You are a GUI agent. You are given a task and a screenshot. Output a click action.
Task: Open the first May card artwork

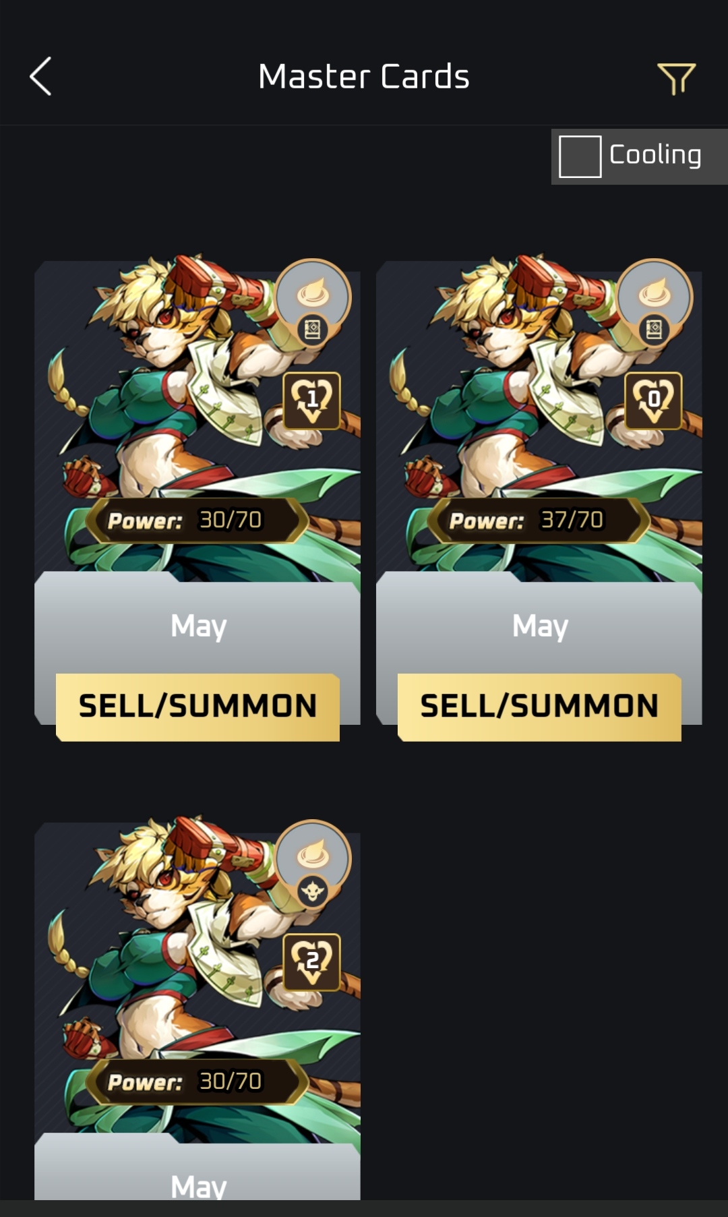[x=198, y=418]
